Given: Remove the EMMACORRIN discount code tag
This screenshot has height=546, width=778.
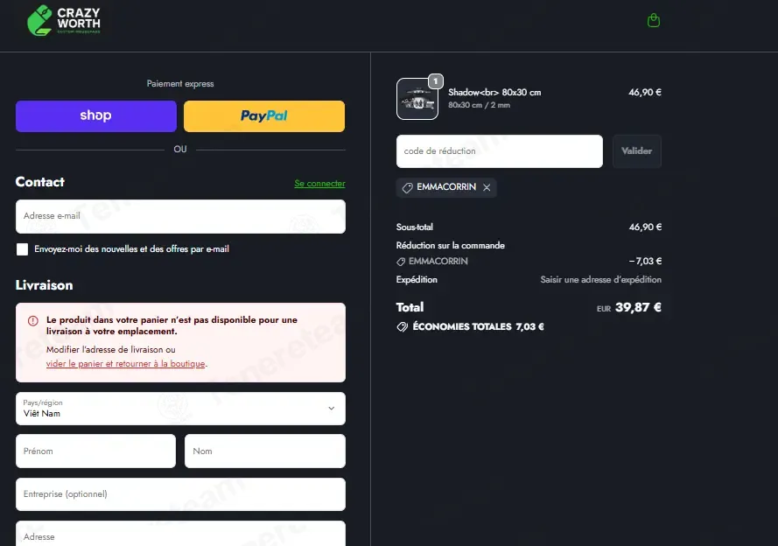Looking at the screenshot, I should [x=487, y=187].
